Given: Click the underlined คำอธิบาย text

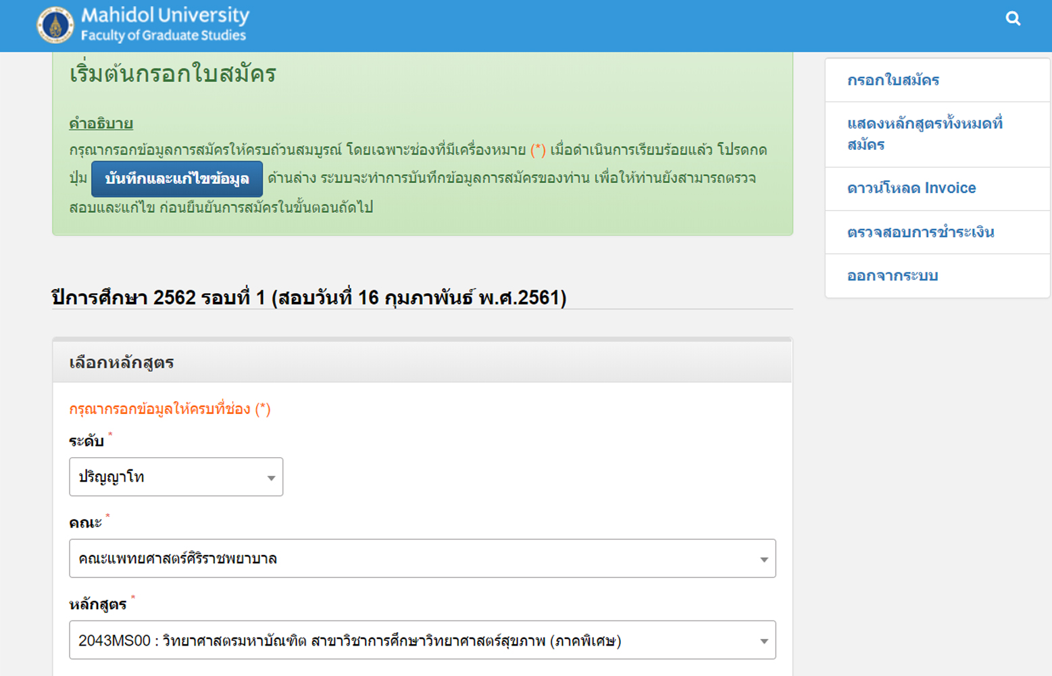Looking at the screenshot, I should [101, 124].
